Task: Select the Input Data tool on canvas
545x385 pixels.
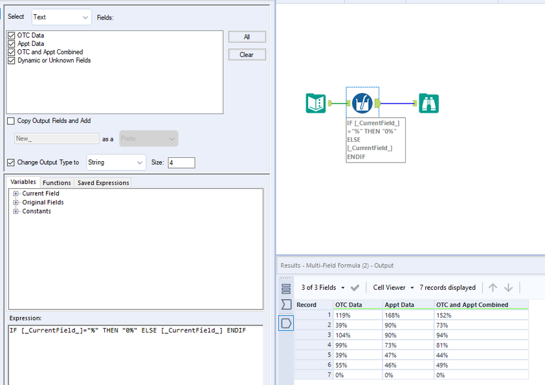Action: click(316, 103)
